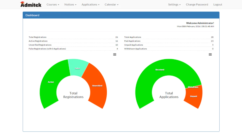Expand the Courses dropdown
The width and height of the screenshot is (242, 135).
point(53,5)
